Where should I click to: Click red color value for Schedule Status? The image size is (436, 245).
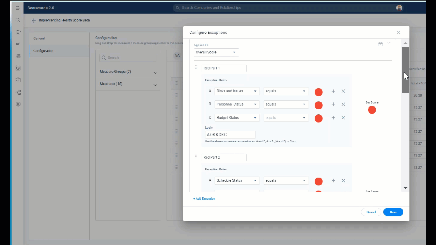(x=318, y=181)
